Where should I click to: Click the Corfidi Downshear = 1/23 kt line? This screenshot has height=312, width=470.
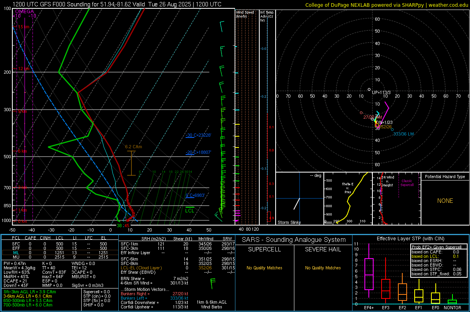click(155, 303)
